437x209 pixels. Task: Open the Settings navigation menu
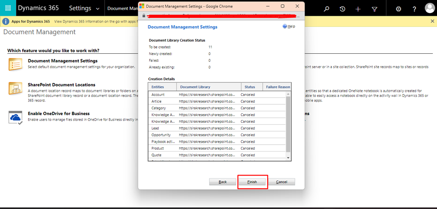pos(80,8)
